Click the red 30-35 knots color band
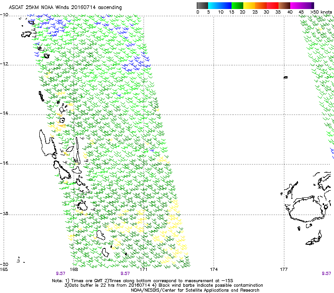 tap(273, 5)
